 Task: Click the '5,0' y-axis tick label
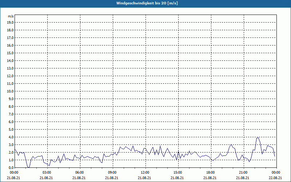pyautogui.click(x=11, y=129)
